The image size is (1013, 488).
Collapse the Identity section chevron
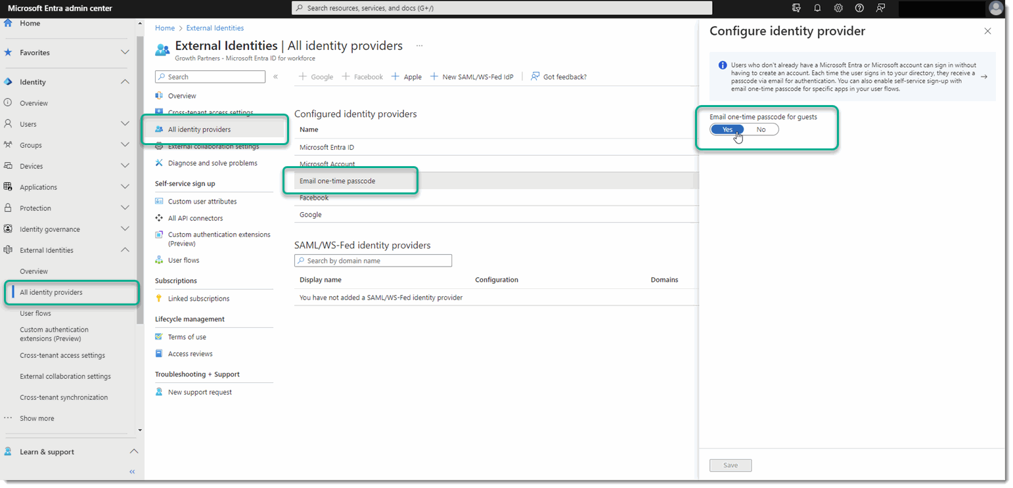[125, 82]
